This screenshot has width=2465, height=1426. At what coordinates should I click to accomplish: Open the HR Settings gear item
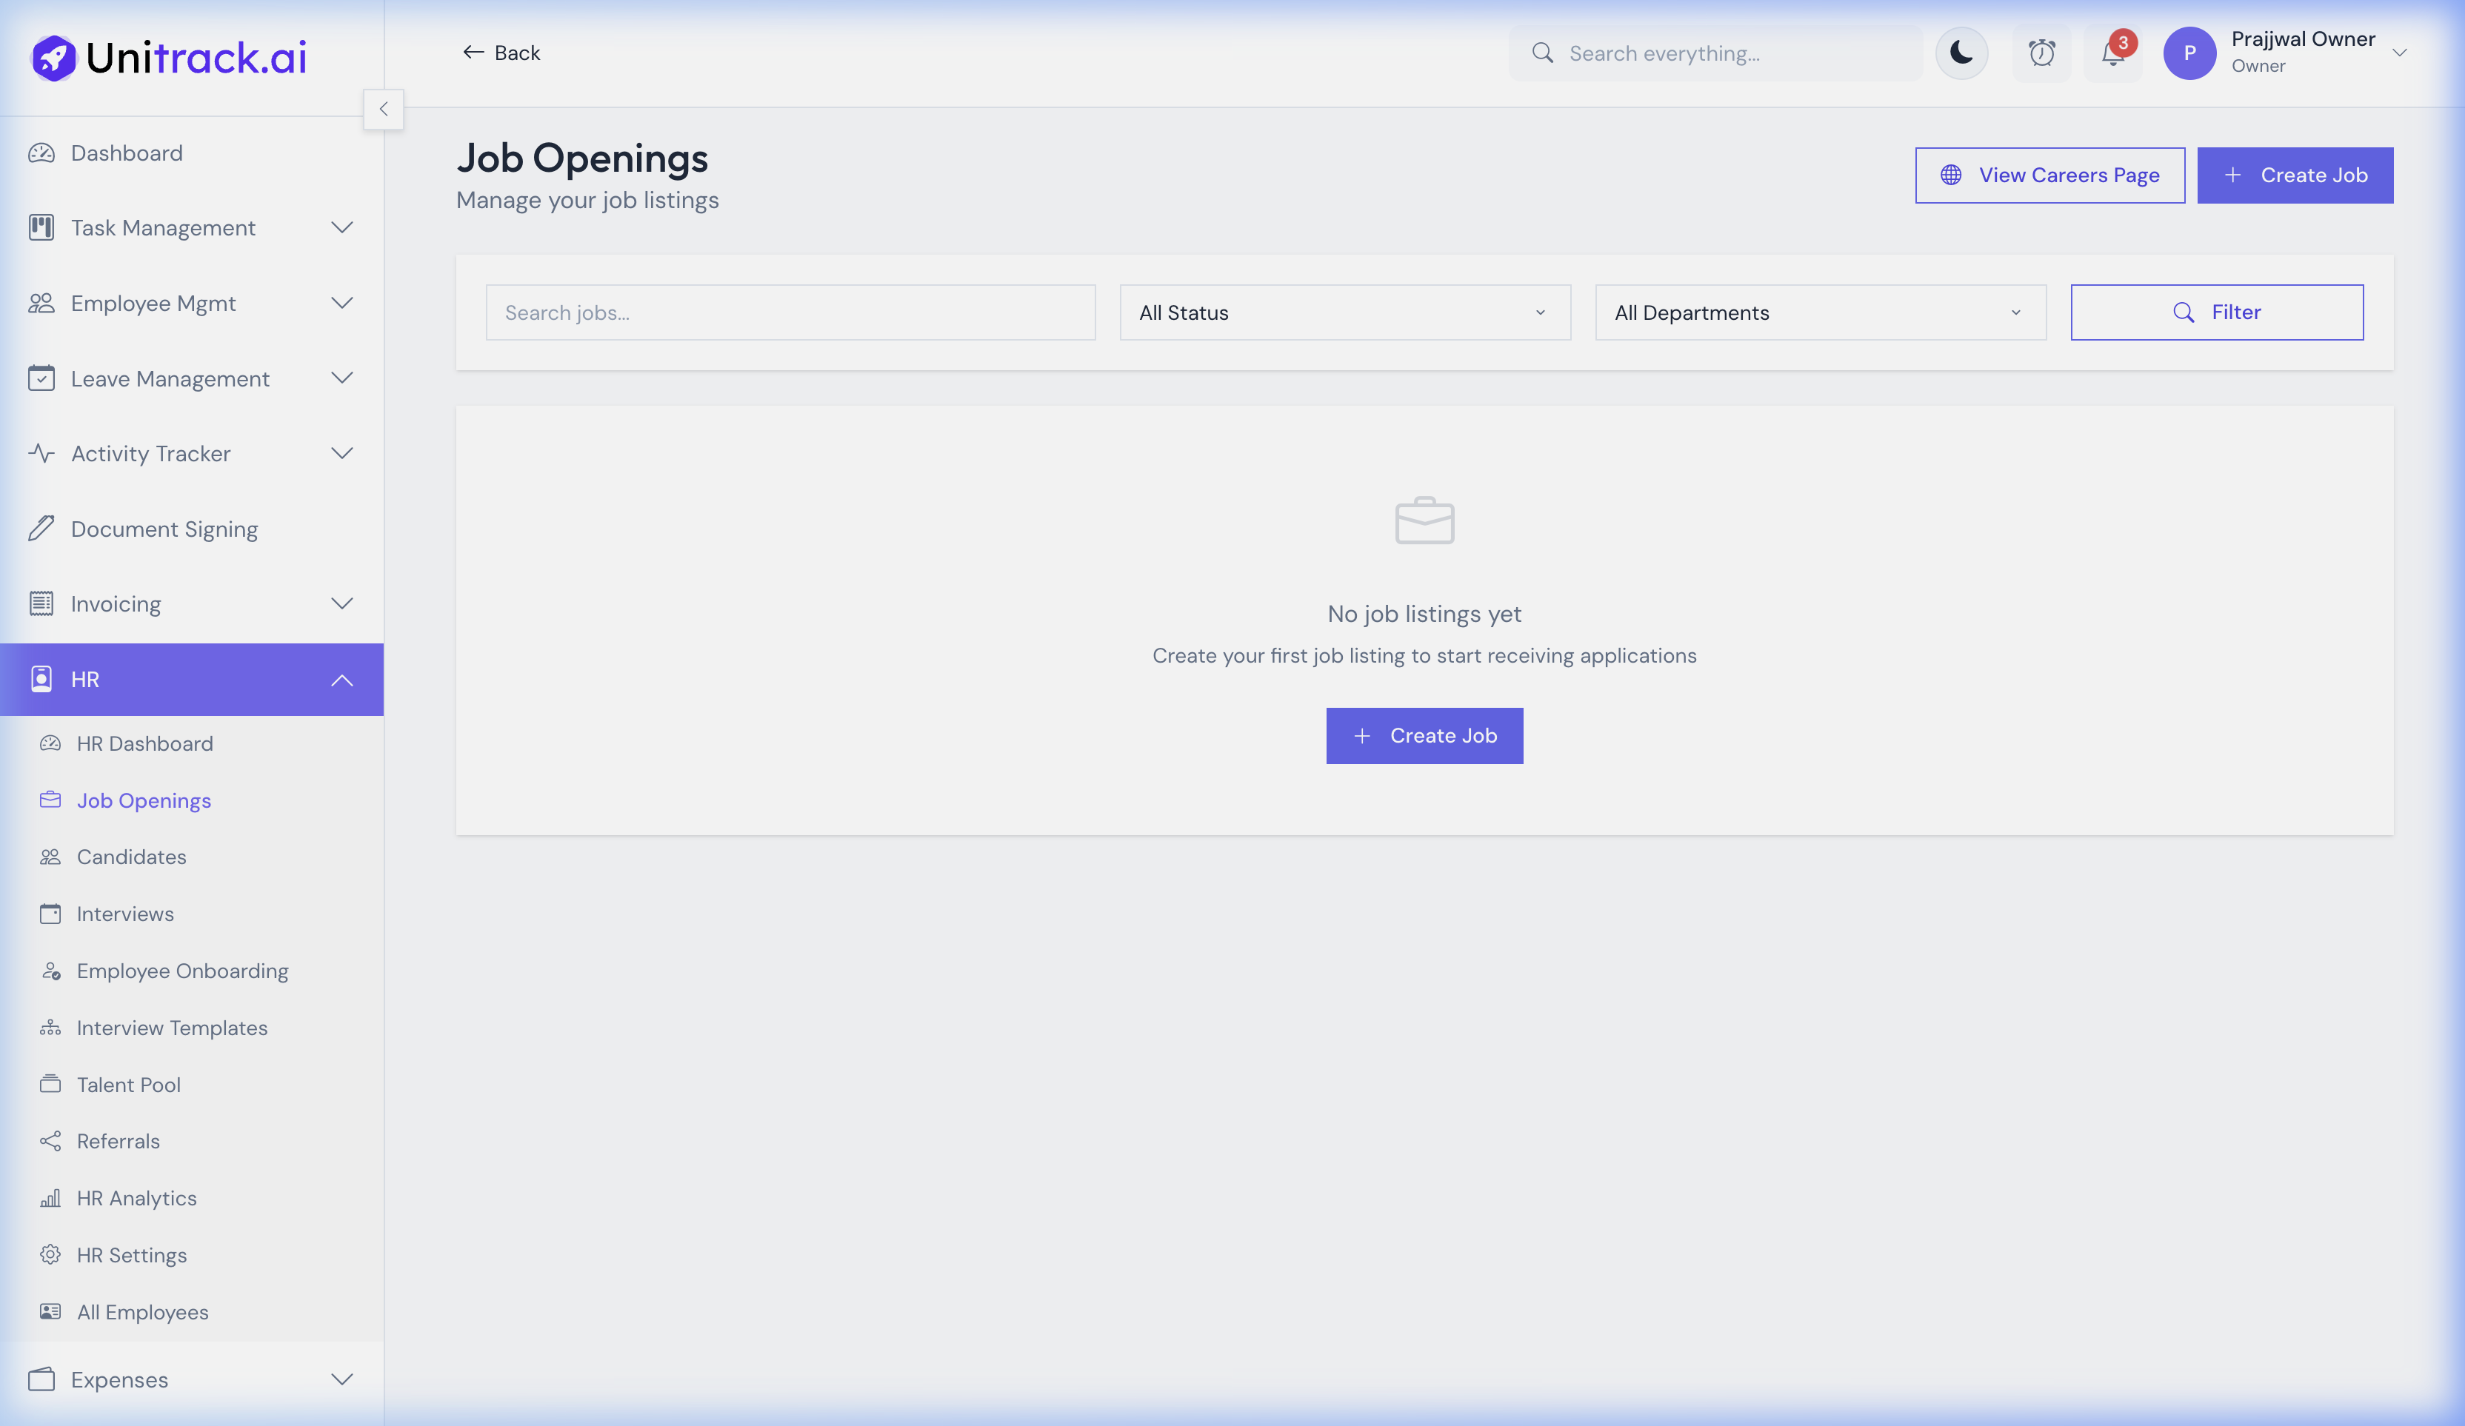click(x=131, y=1255)
